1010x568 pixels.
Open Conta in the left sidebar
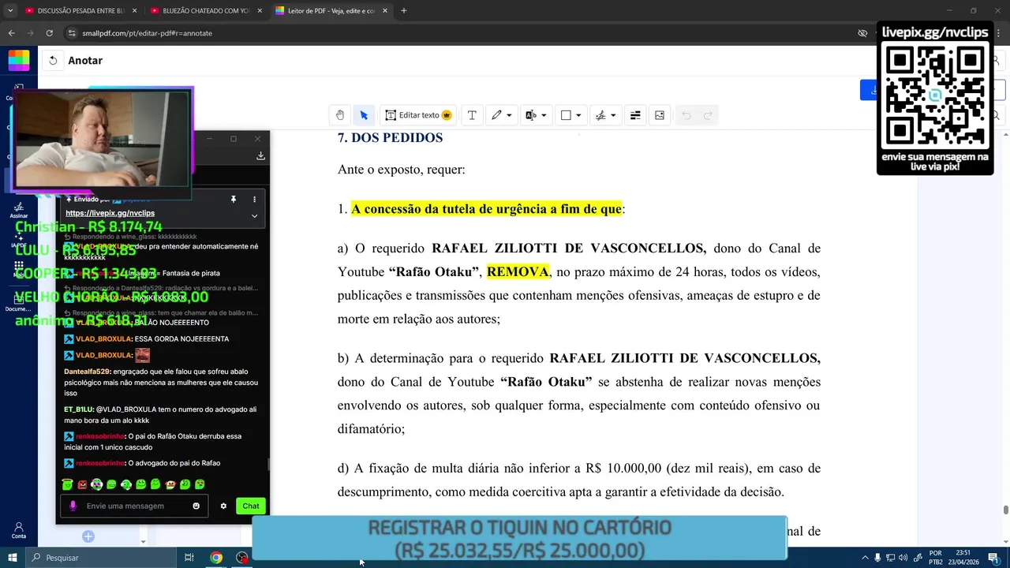click(19, 530)
